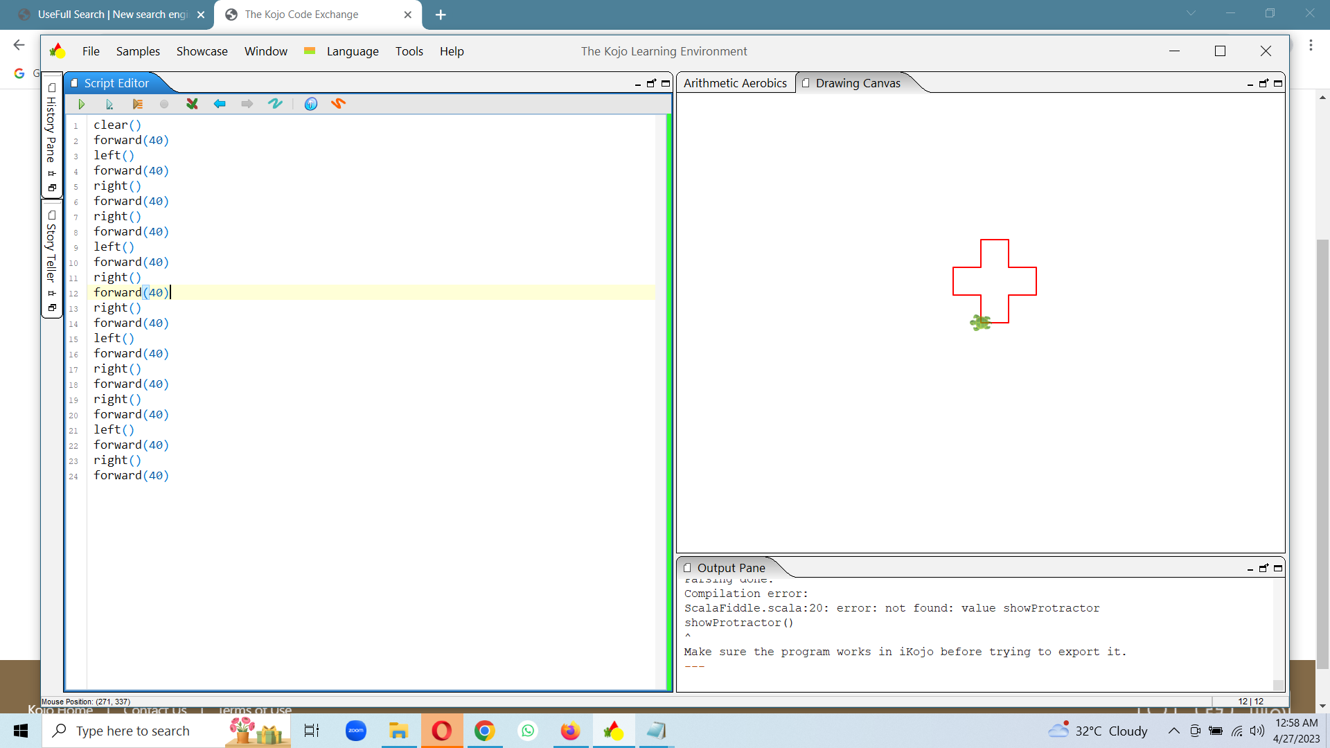Click the clear editor icon with red X

coord(192,104)
